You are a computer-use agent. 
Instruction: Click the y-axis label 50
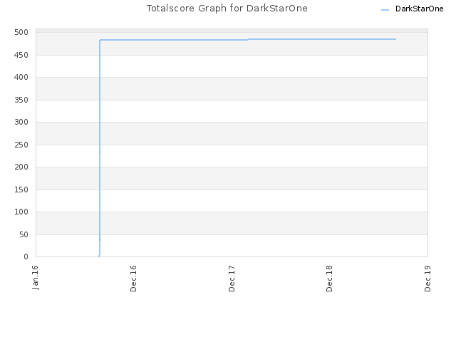coord(24,234)
